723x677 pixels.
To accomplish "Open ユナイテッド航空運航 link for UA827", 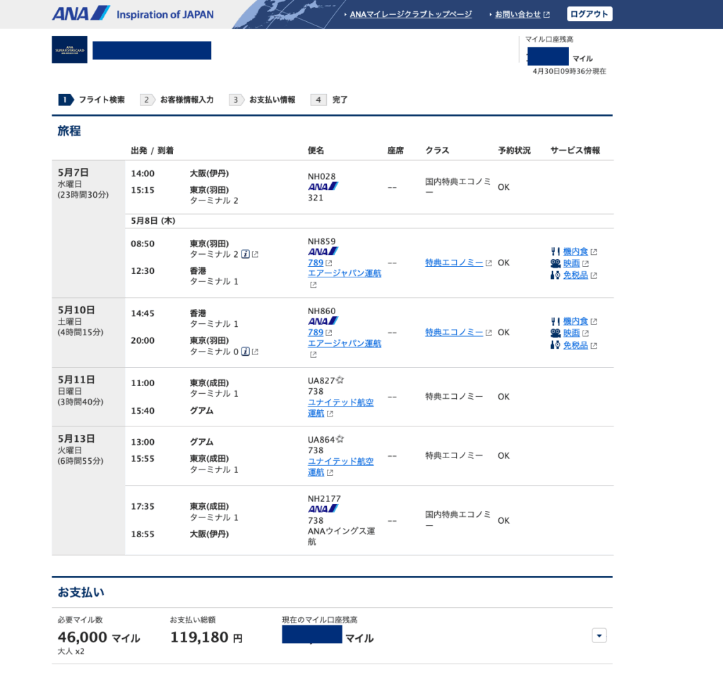I will [x=341, y=407].
